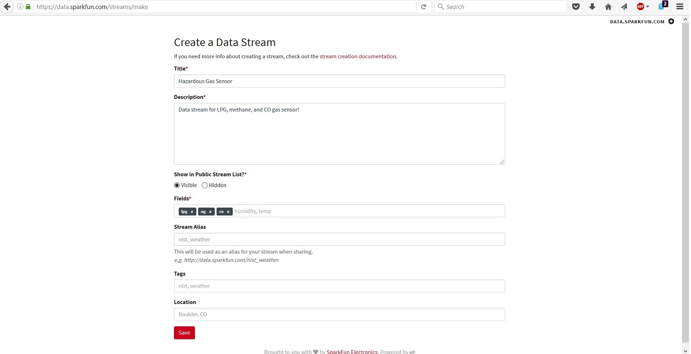This screenshot has height=354, width=691.
Task: Click into the Stream Alias field
Action: [339, 239]
